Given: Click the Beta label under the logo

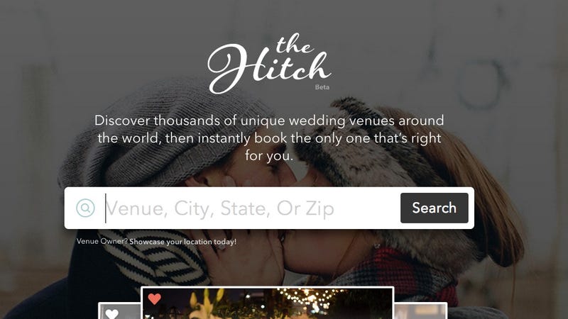Looking at the screenshot, I should coord(322,87).
